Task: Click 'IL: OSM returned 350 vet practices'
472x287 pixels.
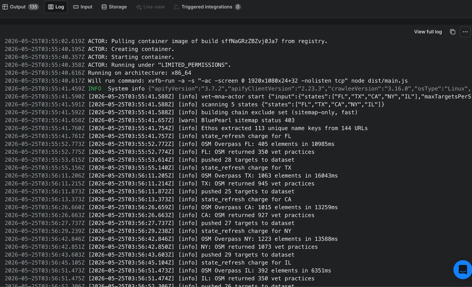Action: pyautogui.click(x=159, y=278)
